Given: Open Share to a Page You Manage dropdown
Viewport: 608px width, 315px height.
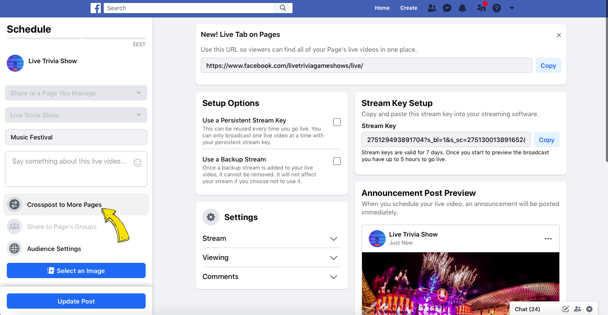Looking at the screenshot, I should (x=76, y=93).
